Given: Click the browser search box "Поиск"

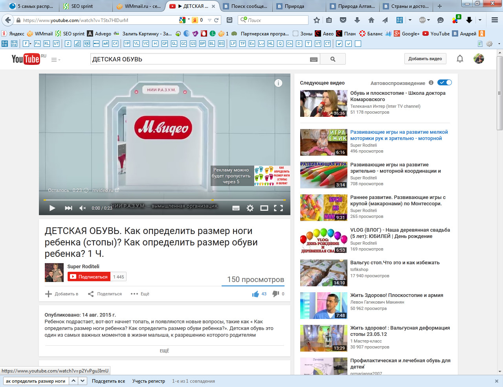Looking at the screenshot, I should pos(273,20).
